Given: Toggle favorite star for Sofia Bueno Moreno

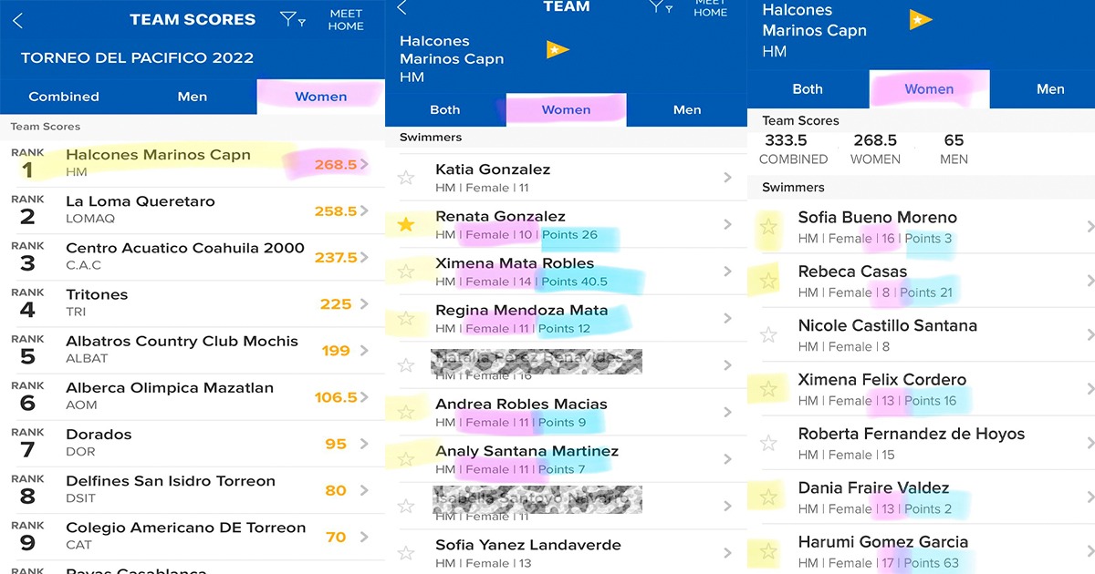Looking at the screenshot, I should point(768,227).
